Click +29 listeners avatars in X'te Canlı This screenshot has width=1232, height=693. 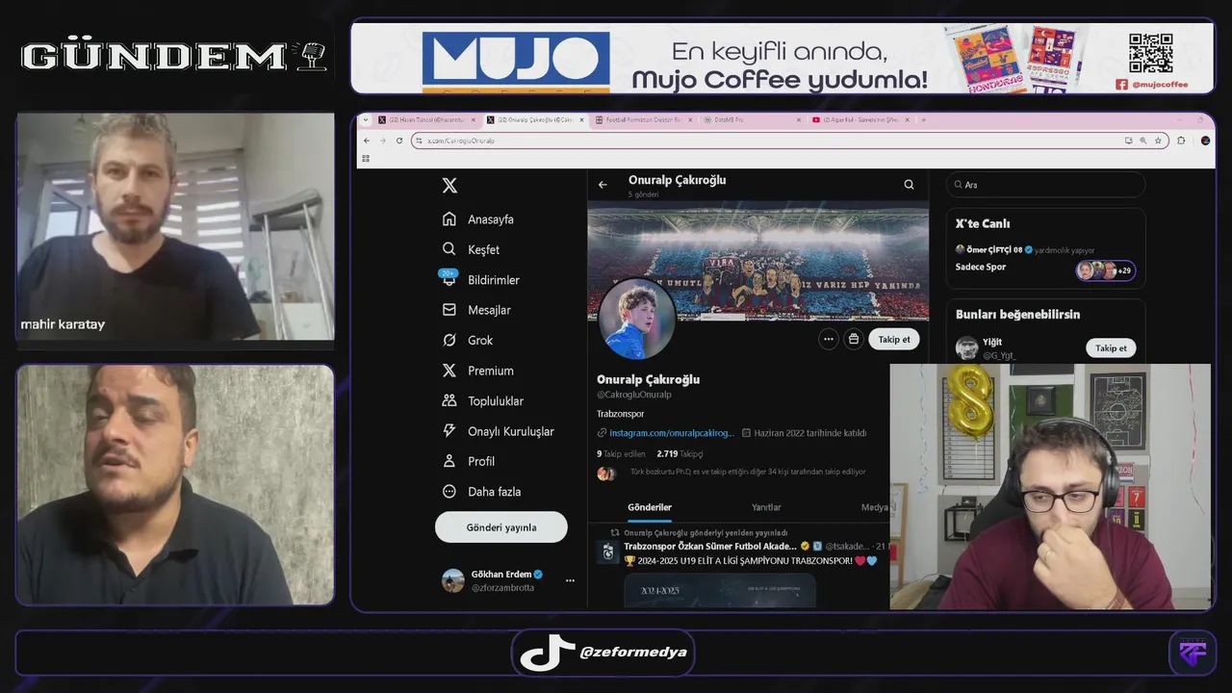pyautogui.click(x=1105, y=270)
